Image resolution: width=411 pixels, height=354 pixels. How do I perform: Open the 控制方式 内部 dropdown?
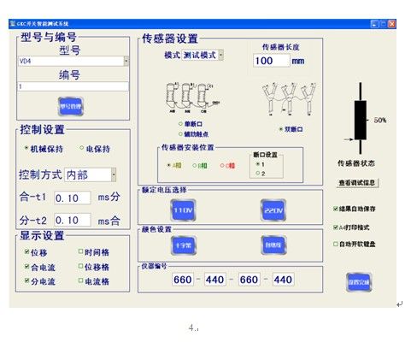[114, 174]
